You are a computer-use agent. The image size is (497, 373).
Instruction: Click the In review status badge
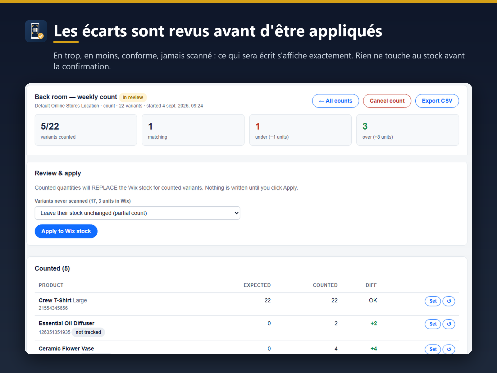point(133,97)
